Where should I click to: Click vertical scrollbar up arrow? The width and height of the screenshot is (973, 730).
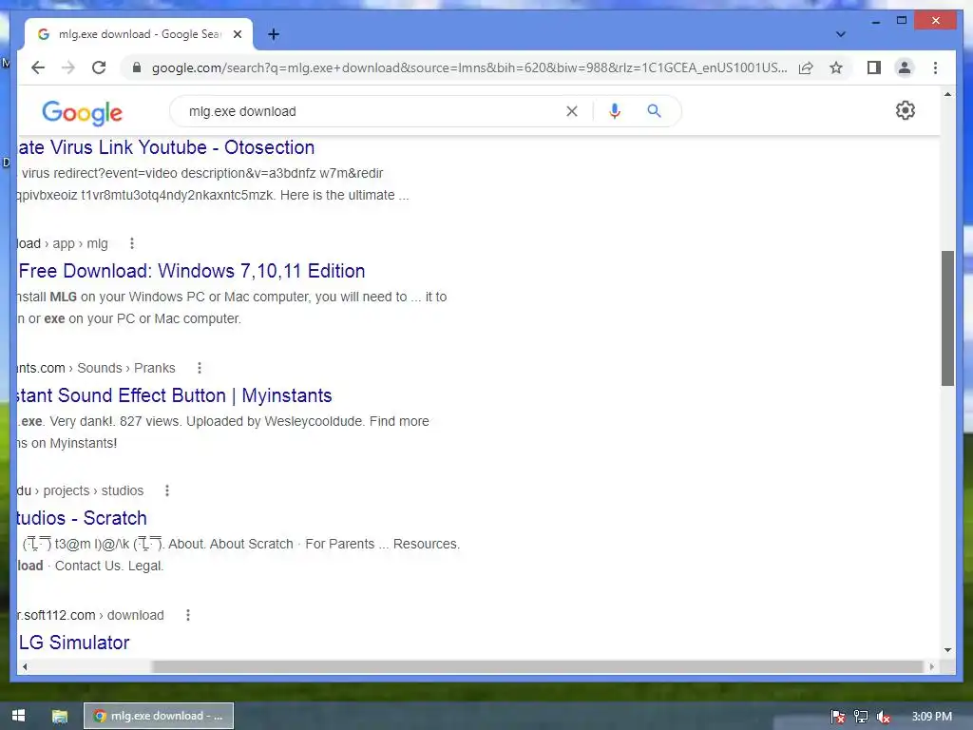coord(947,94)
